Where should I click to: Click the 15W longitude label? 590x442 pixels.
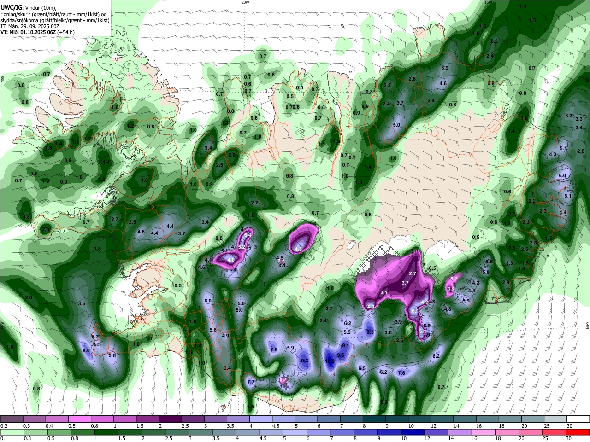coord(488,2)
